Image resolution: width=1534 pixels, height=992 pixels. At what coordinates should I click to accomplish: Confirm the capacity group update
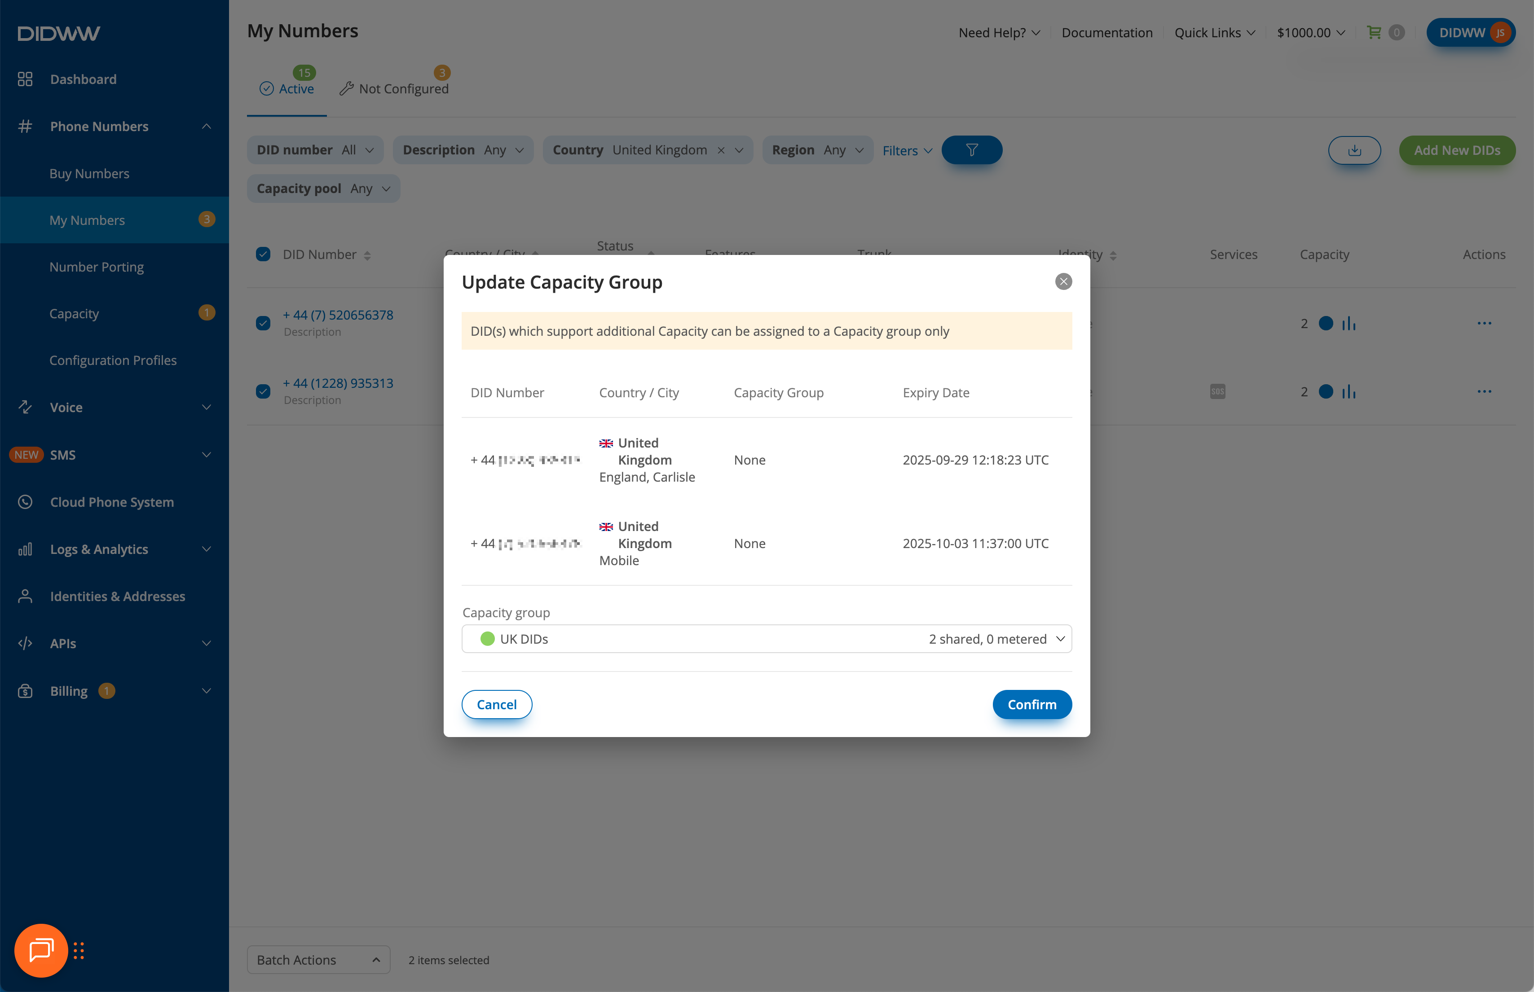pos(1032,705)
